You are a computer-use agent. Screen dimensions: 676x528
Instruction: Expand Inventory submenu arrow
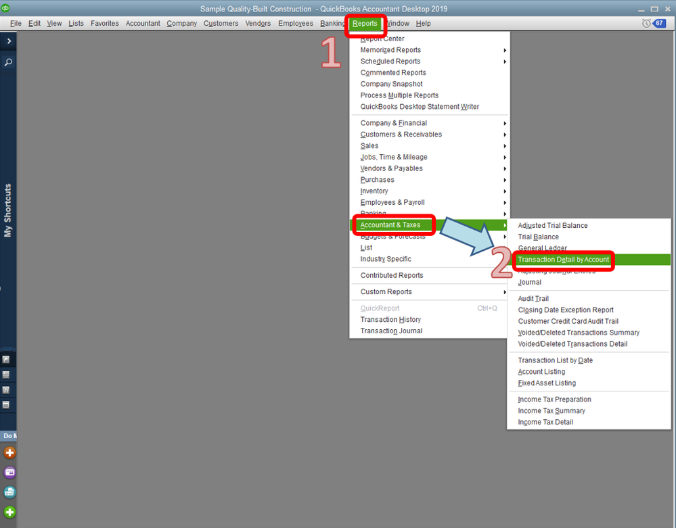pyautogui.click(x=504, y=191)
